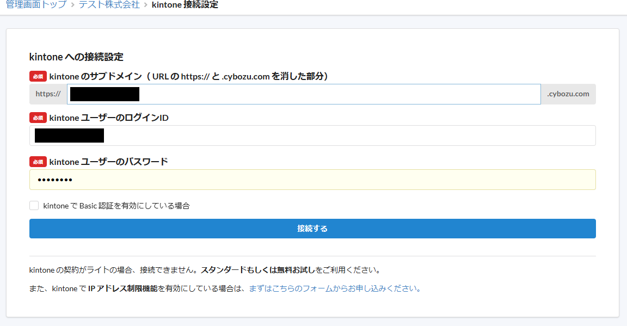The height and width of the screenshot is (326, 627).
Task: Focus the kintone password input field
Action: coord(312,180)
